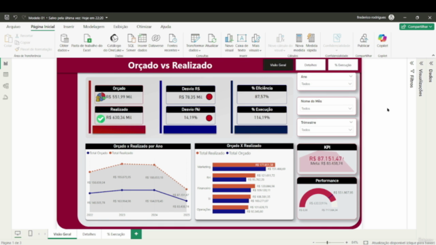Expand the Filtros pane
Screen dimensions: 436x245
click(411, 63)
